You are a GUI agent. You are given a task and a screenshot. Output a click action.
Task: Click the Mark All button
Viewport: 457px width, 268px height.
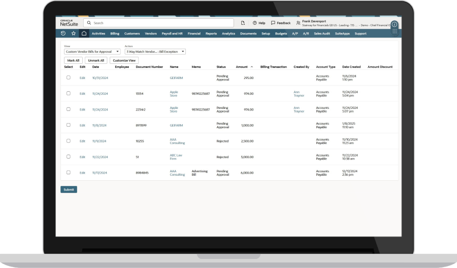point(73,60)
